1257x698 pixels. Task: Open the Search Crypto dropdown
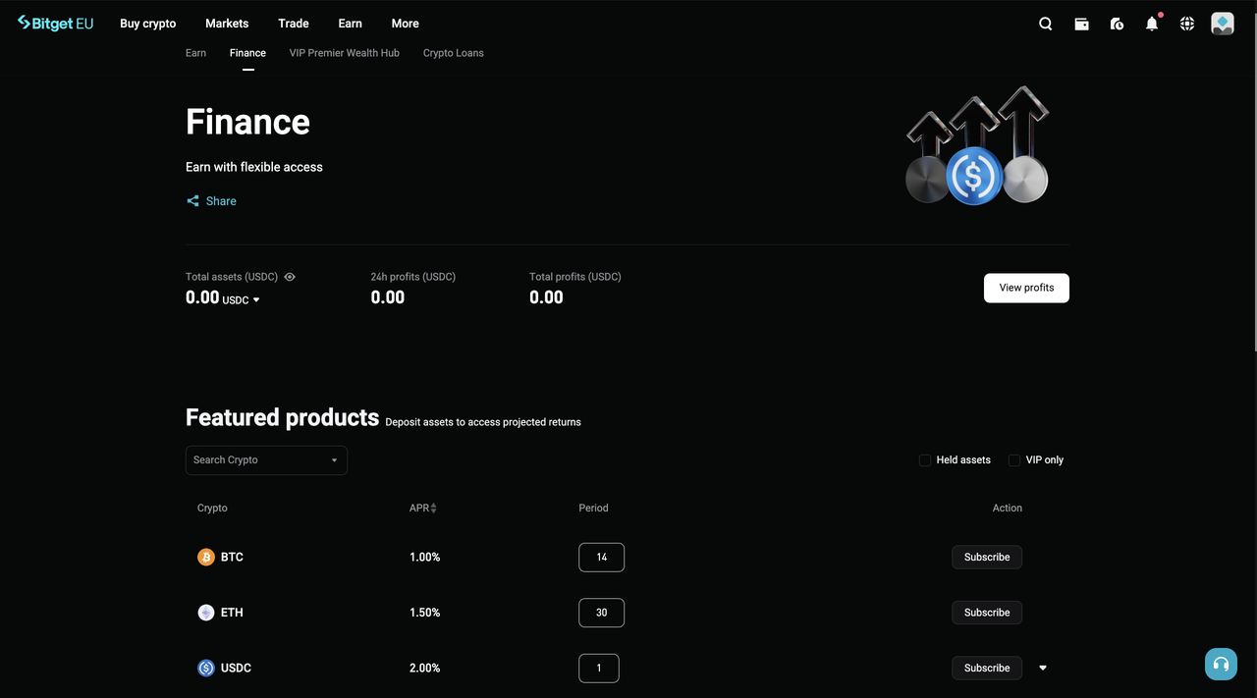click(266, 460)
